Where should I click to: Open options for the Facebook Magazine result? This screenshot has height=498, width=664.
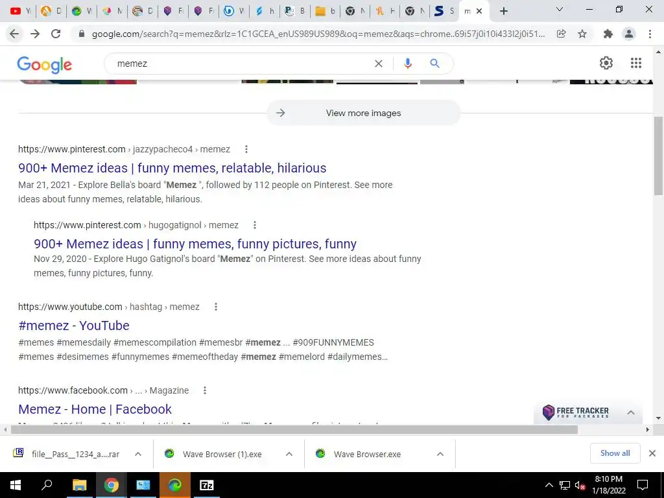tap(204, 390)
